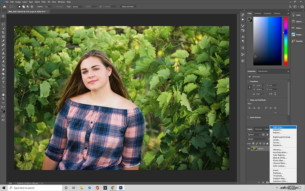The image size is (305, 191).
Task: Click the Windows taskbar search box
Action: point(35,188)
